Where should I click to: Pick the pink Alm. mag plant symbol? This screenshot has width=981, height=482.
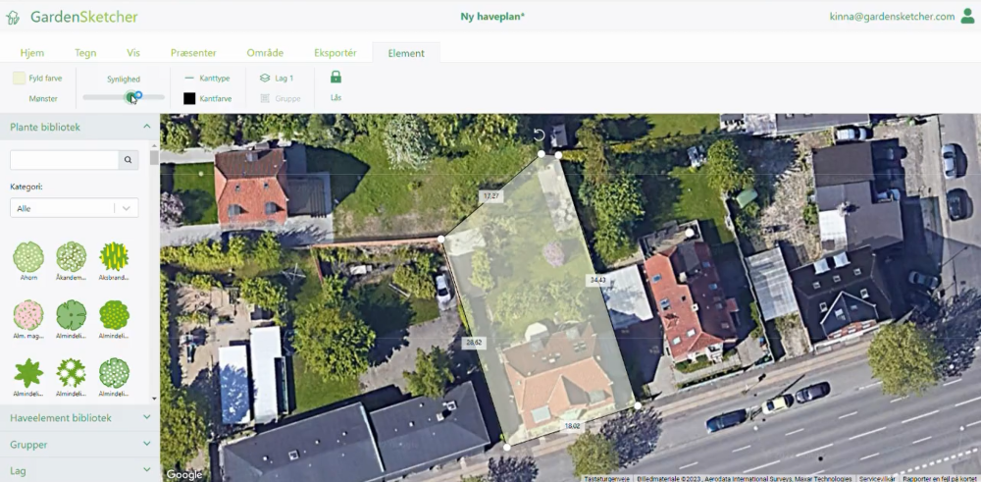(x=28, y=315)
